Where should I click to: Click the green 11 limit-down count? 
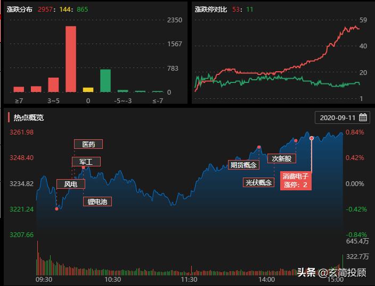[x=250, y=10]
